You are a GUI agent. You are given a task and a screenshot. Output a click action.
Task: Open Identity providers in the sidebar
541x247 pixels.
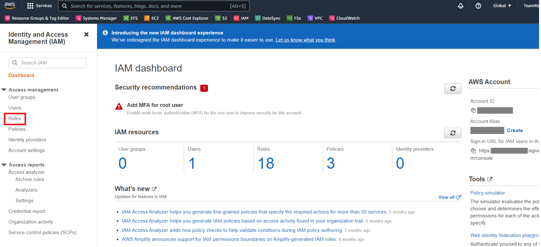27,140
